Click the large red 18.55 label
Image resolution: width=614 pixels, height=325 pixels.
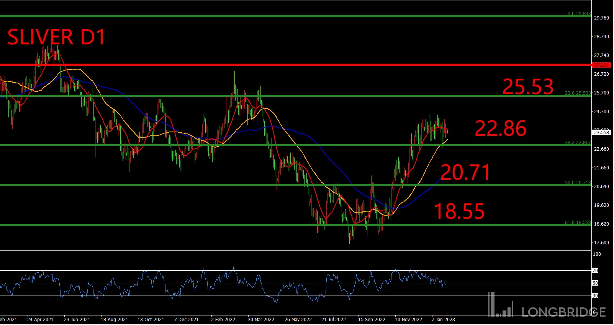(459, 211)
